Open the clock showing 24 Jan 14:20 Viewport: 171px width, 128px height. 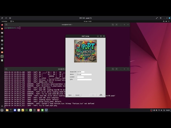pyautogui.click(x=88, y=21)
